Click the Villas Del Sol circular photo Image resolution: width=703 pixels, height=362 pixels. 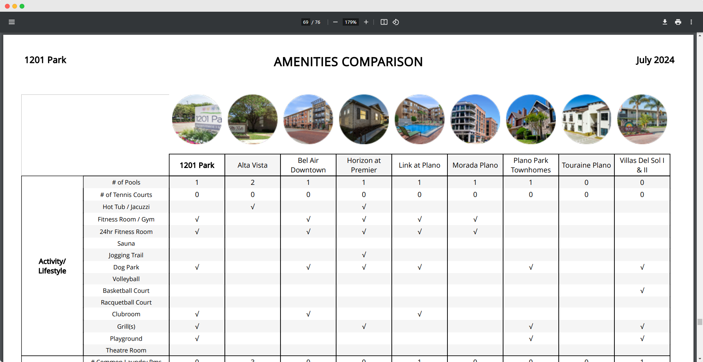(642, 119)
